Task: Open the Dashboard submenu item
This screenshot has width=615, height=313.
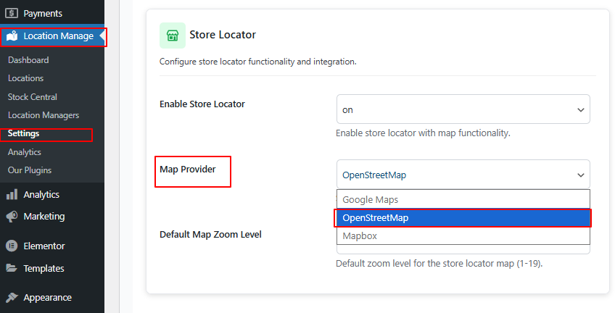Action: [x=28, y=60]
